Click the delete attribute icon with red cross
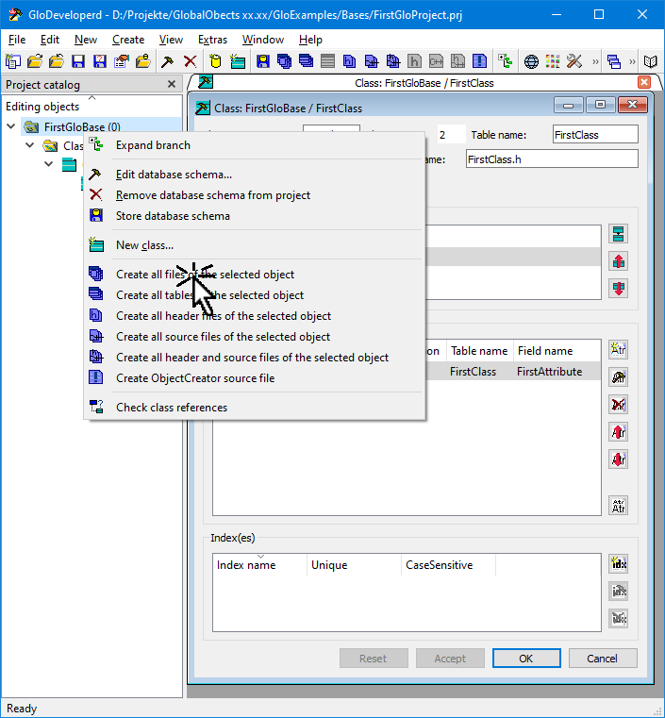This screenshot has height=718, width=665. (619, 405)
